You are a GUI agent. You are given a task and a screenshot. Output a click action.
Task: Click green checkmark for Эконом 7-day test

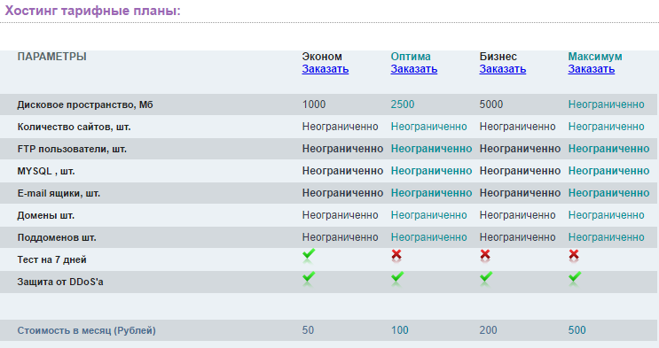coord(309,256)
